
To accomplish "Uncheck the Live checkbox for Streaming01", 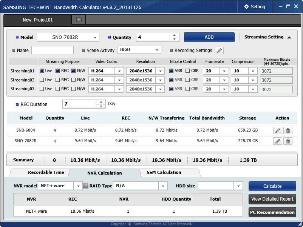I will (x=41, y=71).
